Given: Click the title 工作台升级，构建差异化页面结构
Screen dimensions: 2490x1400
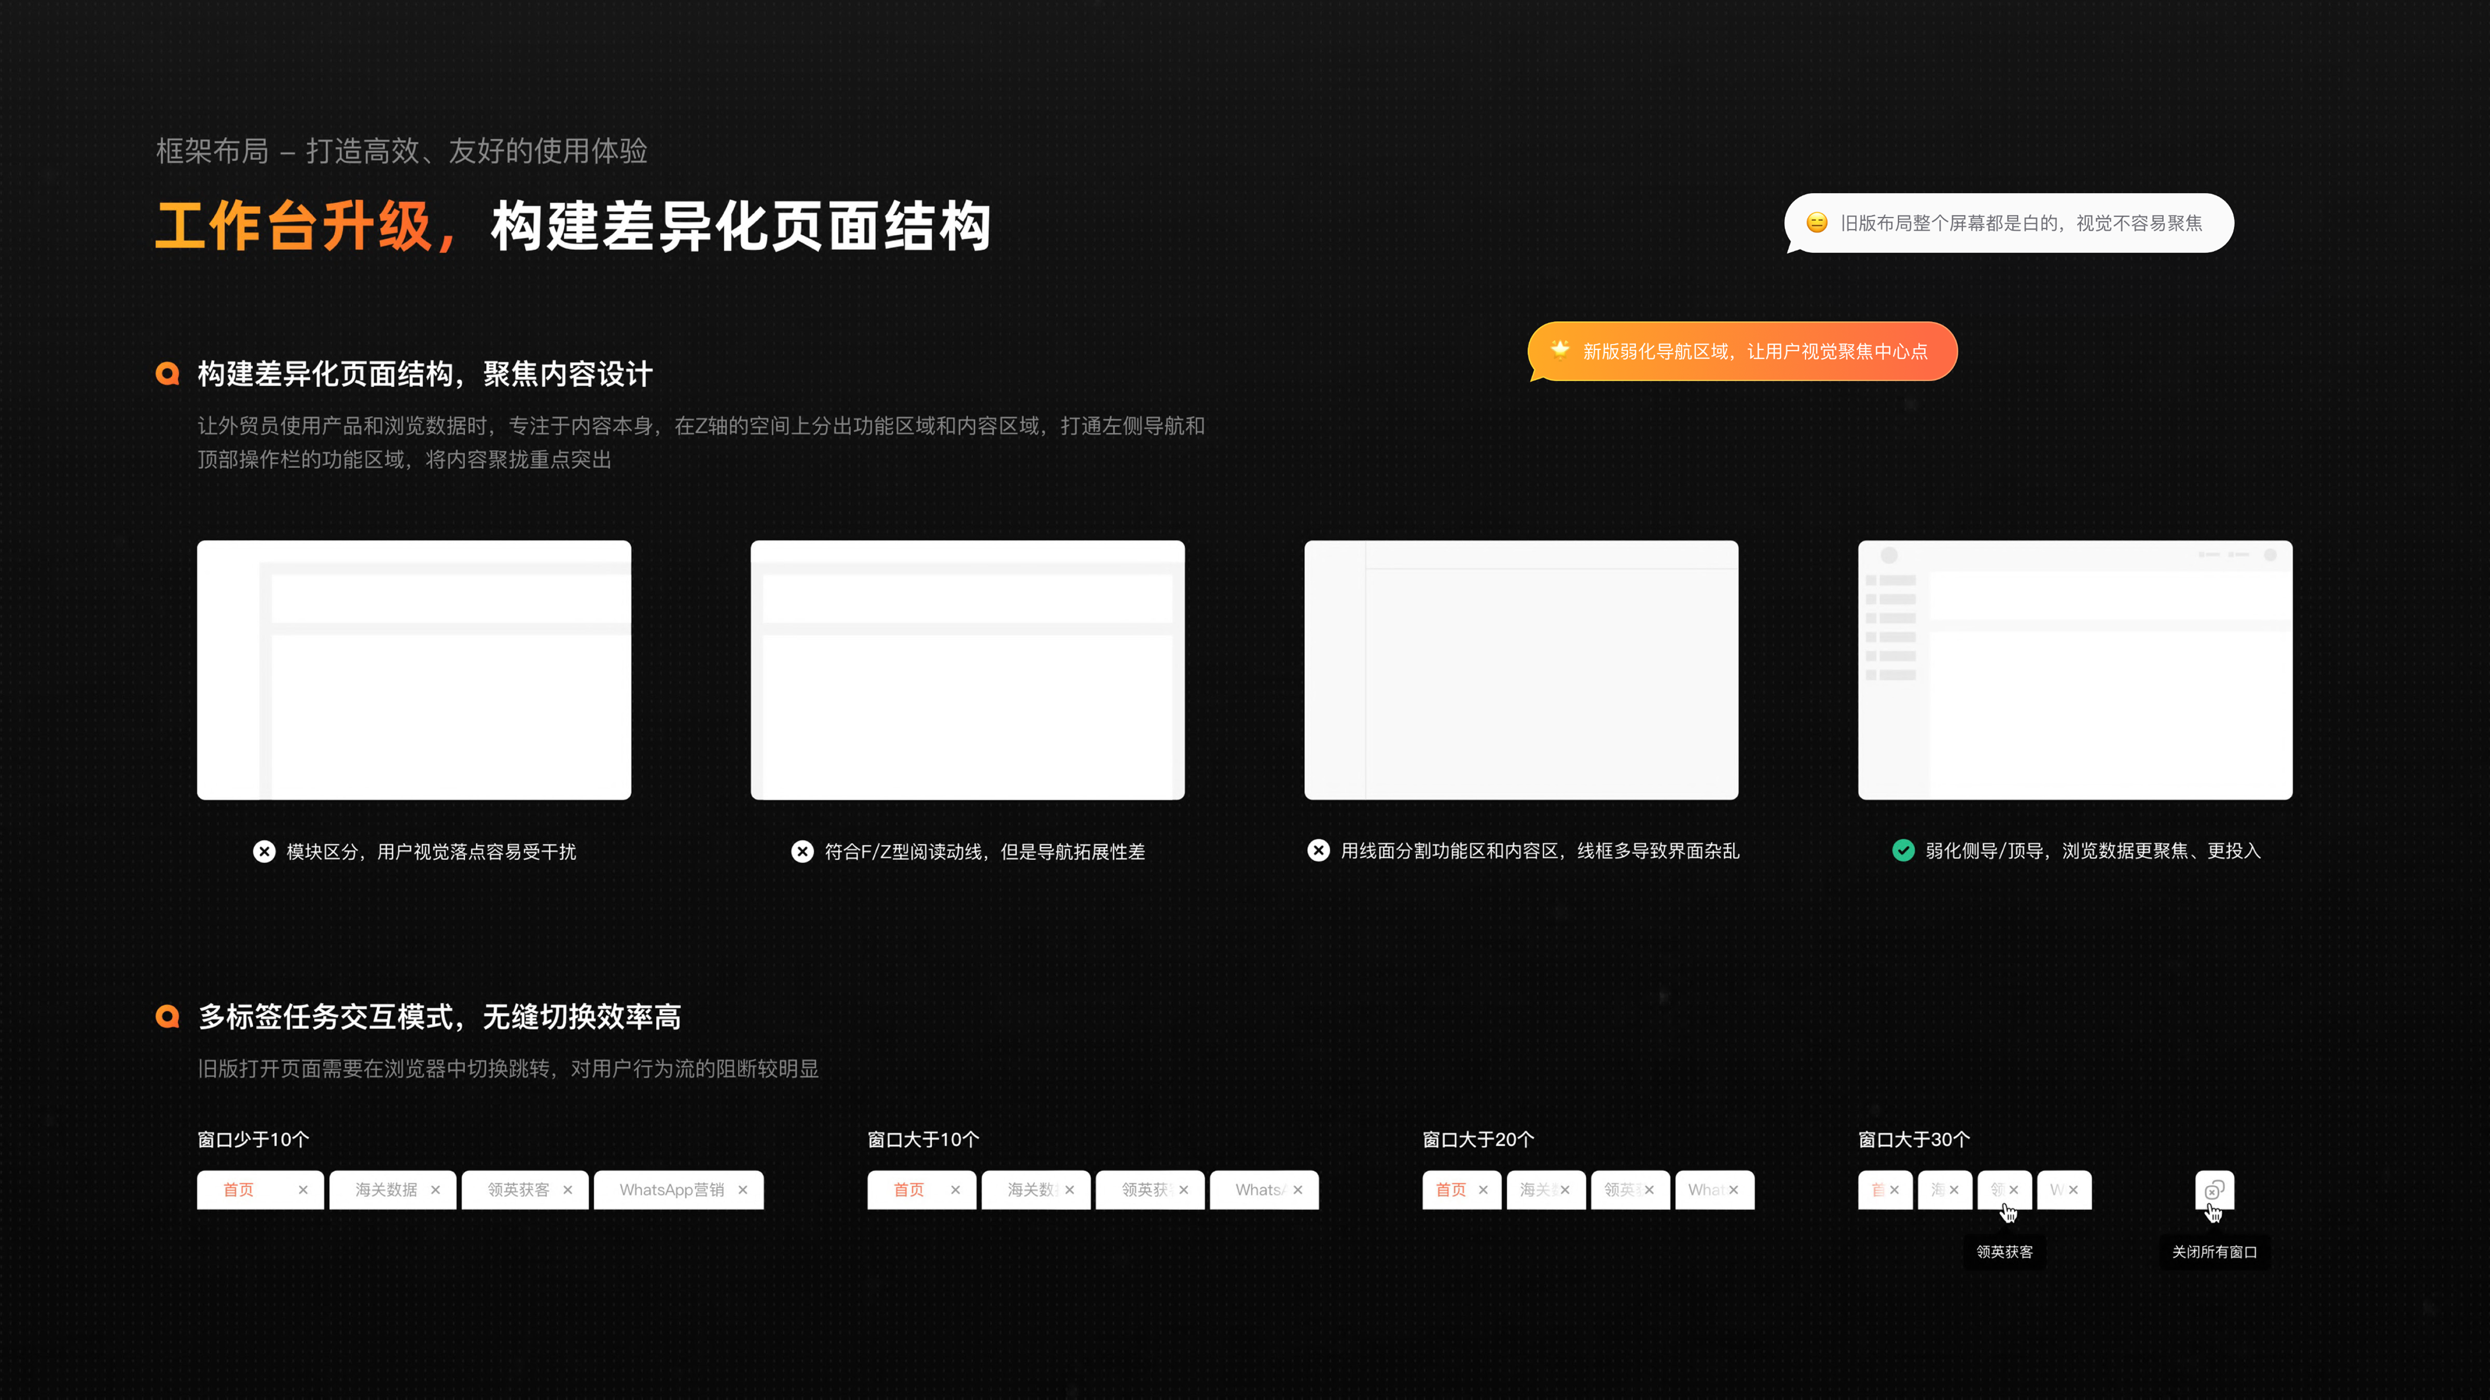Looking at the screenshot, I should [573, 226].
